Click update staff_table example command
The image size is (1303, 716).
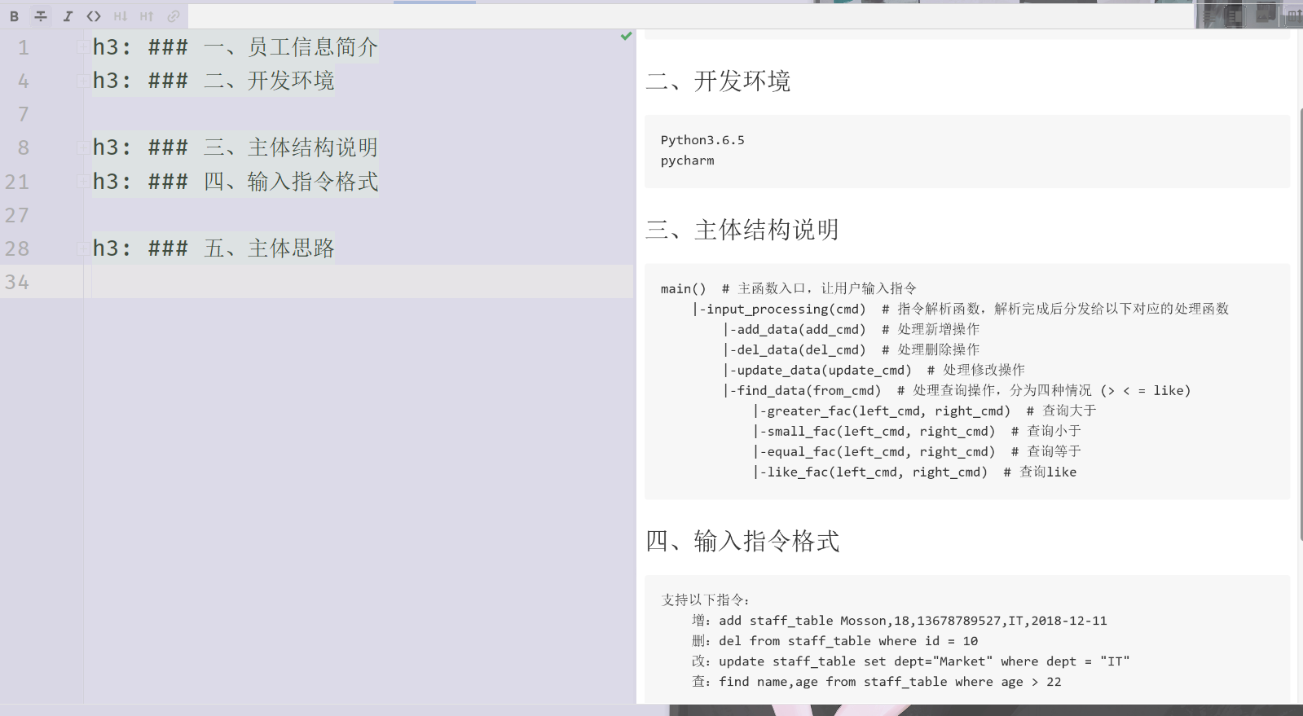(924, 661)
